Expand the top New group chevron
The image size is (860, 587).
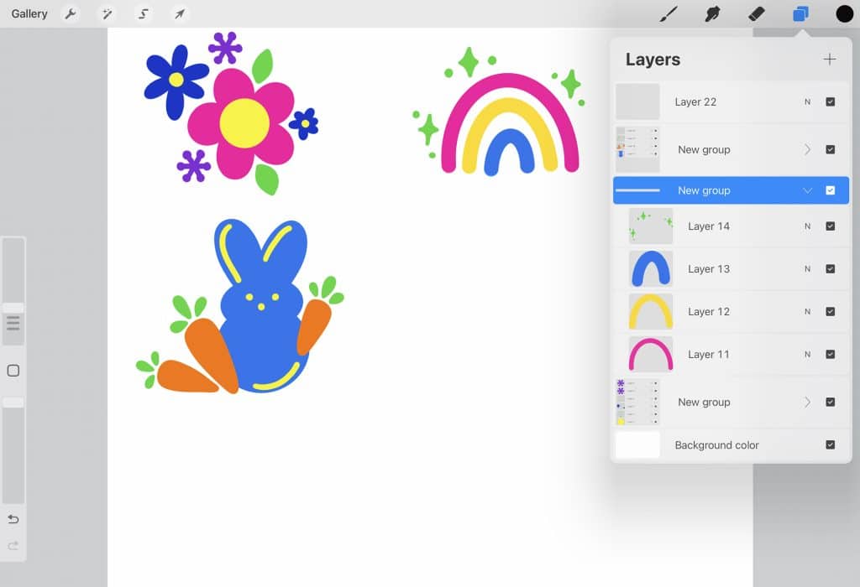click(x=807, y=149)
